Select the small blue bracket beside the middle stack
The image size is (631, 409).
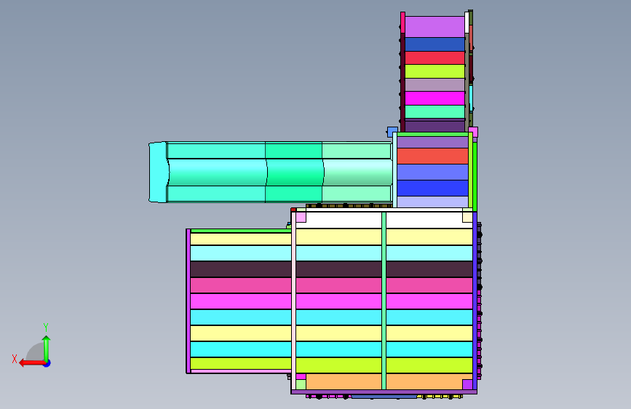(x=392, y=132)
